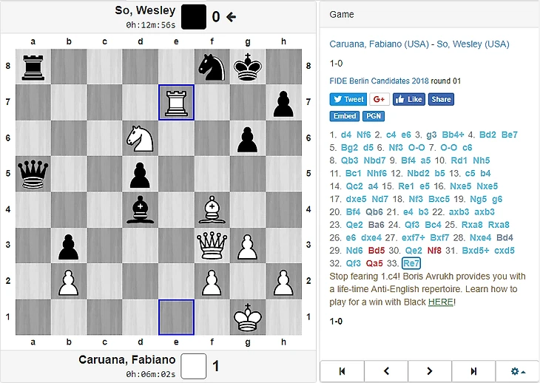This screenshot has height=383, width=540.
Task: Download the game via PGN button
Action: point(374,116)
